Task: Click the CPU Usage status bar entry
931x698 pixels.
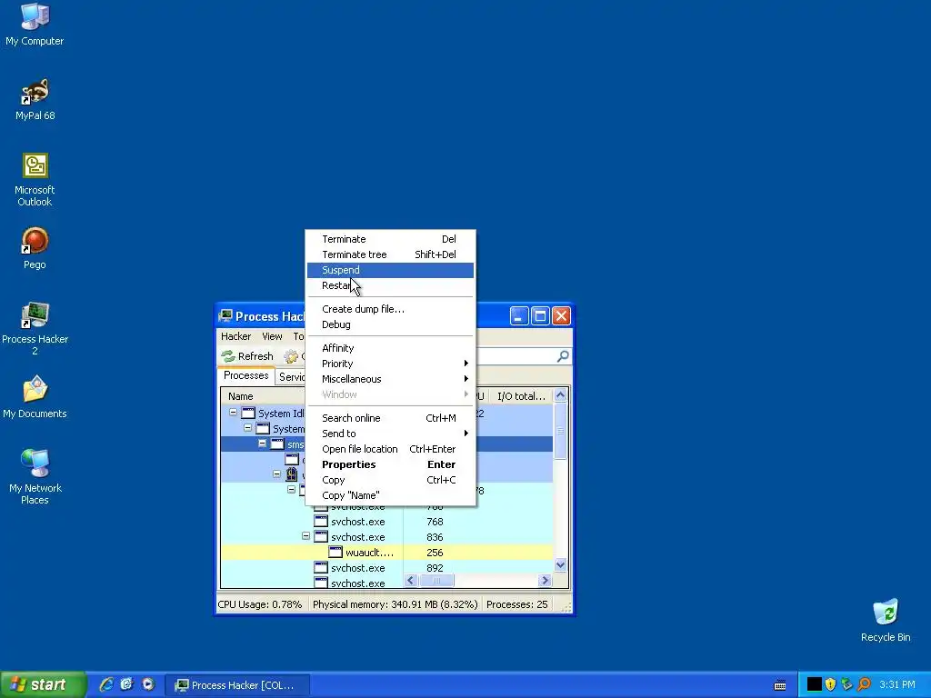Action: coord(259,604)
